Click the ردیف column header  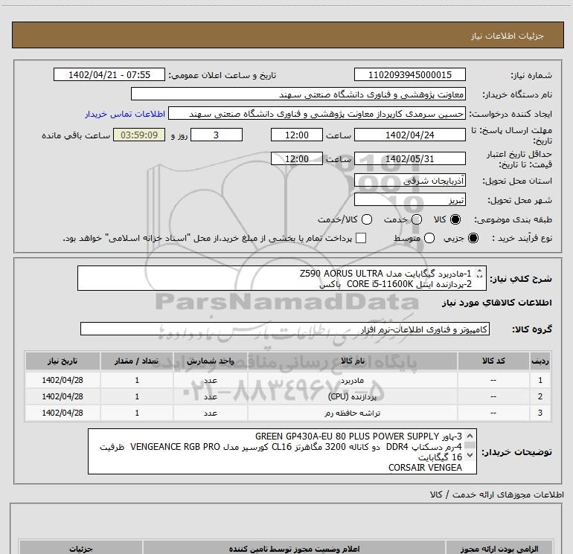tap(540, 361)
